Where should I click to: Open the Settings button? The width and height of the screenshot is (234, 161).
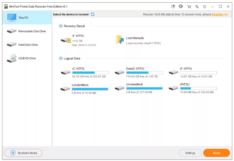tap(190, 153)
